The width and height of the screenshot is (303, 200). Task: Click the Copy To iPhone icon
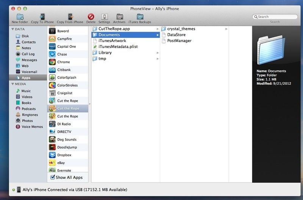[x=42, y=17]
